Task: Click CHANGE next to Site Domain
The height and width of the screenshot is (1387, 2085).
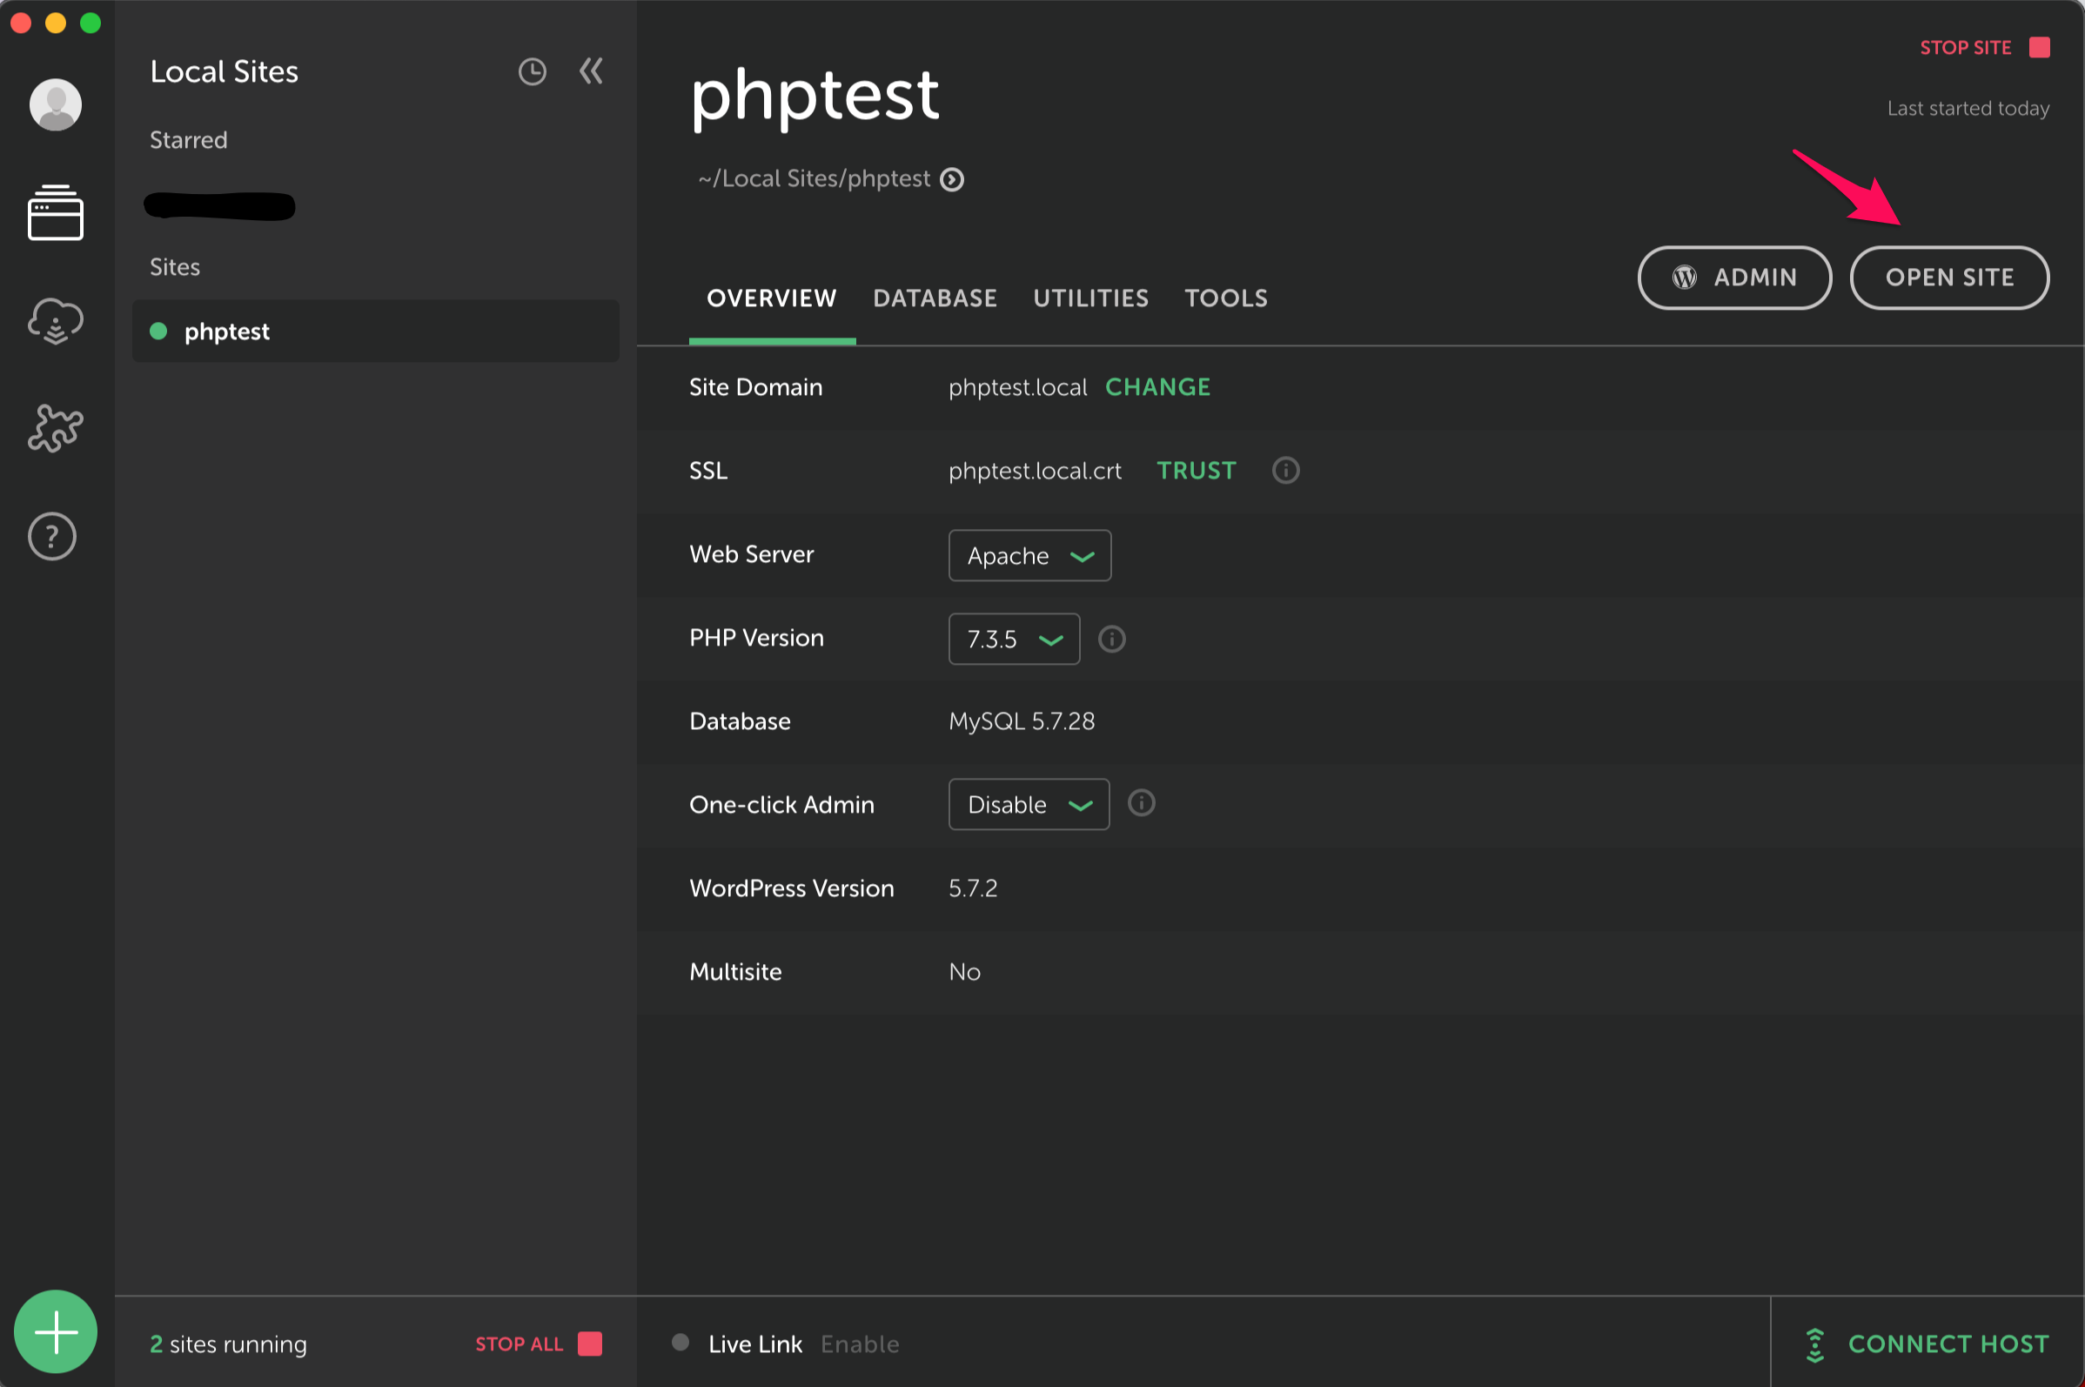Action: 1157,386
